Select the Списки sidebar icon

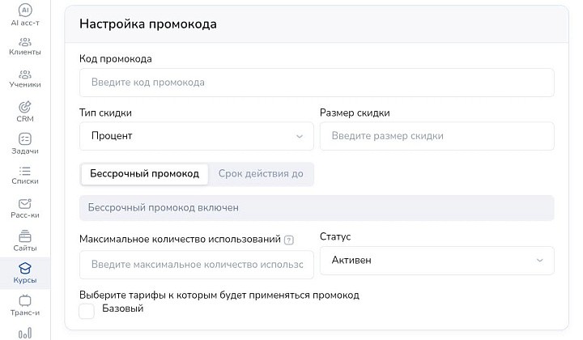tap(25, 176)
